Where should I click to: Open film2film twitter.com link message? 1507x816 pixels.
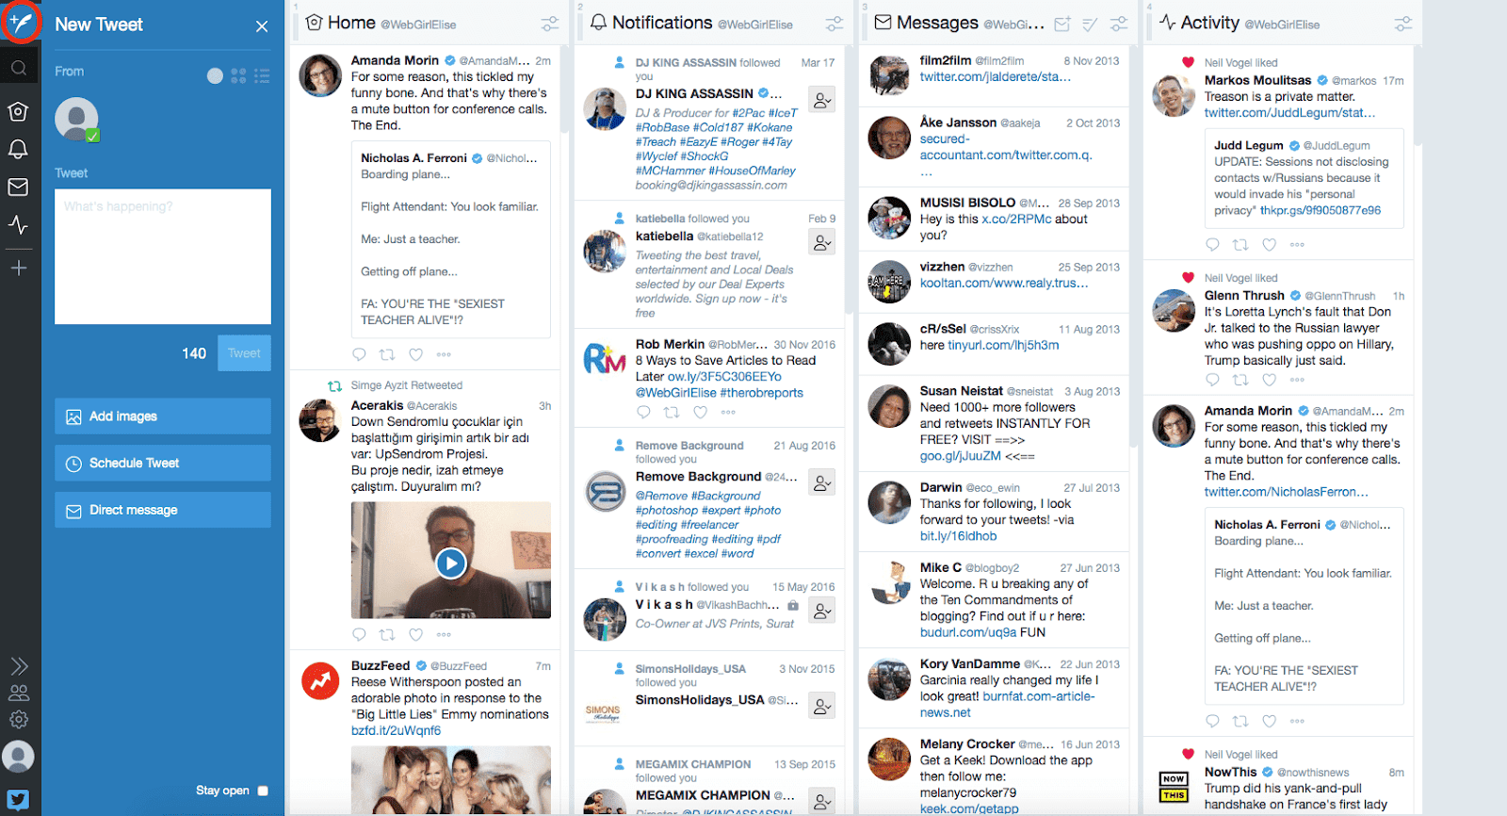pyautogui.click(x=996, y=76)
